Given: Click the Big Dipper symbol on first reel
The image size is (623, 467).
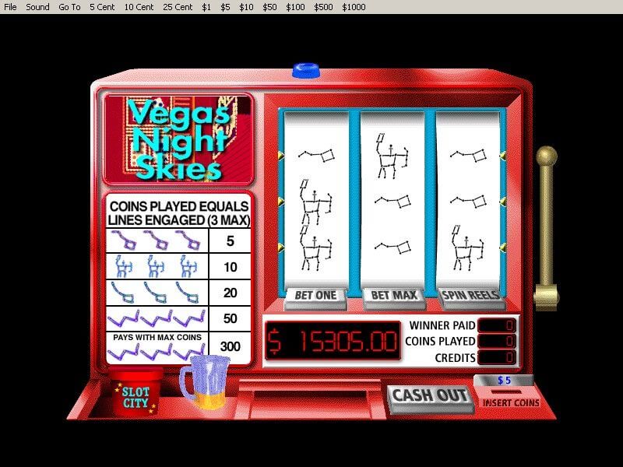Looking at the screenshot, I should [317, 155].
